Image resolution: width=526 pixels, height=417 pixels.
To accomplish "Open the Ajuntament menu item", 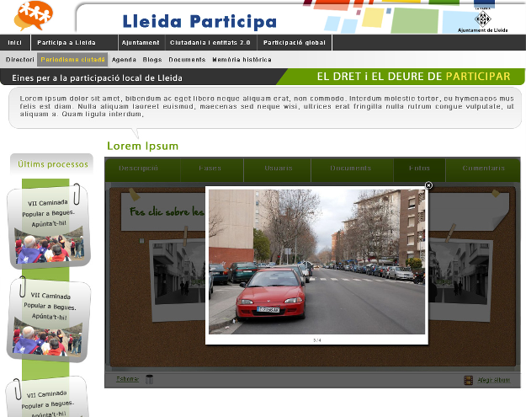I will pos(141,43).
